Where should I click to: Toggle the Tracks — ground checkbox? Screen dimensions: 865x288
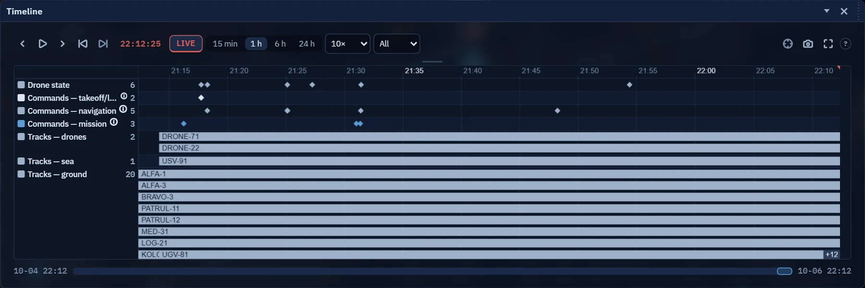tap(21, 174)
